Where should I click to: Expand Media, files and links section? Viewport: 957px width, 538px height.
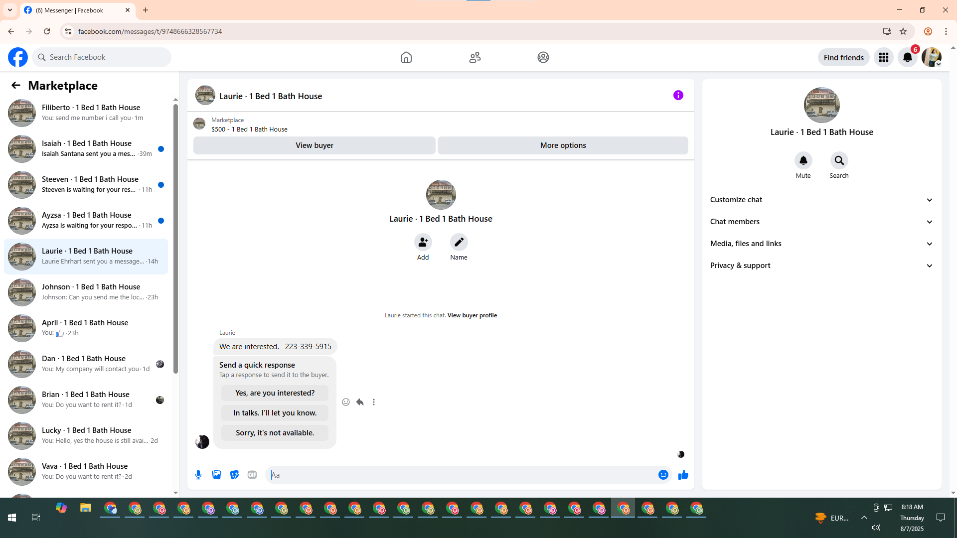(822, 244)
